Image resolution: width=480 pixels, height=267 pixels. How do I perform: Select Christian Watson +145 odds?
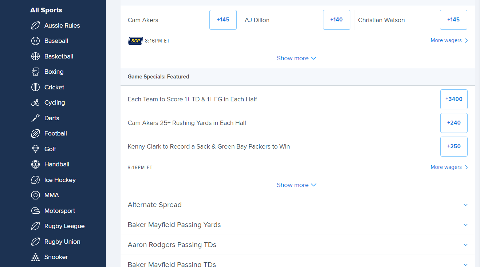click(x=453, y=20)
